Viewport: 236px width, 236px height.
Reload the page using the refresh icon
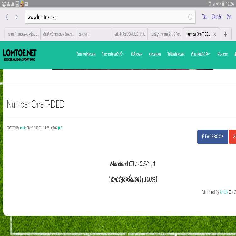point(190,17)
